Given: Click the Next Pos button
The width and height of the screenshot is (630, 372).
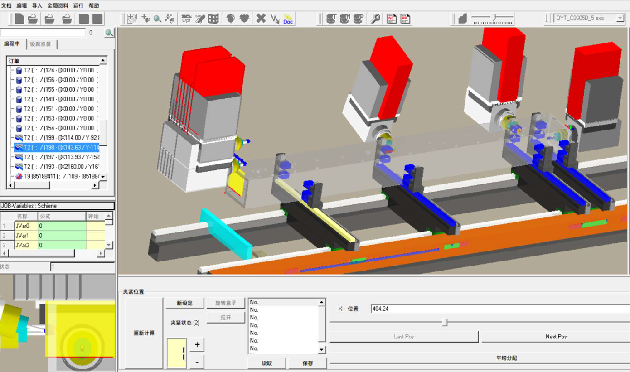Looking at the screenshot, I should pos(556,337).
